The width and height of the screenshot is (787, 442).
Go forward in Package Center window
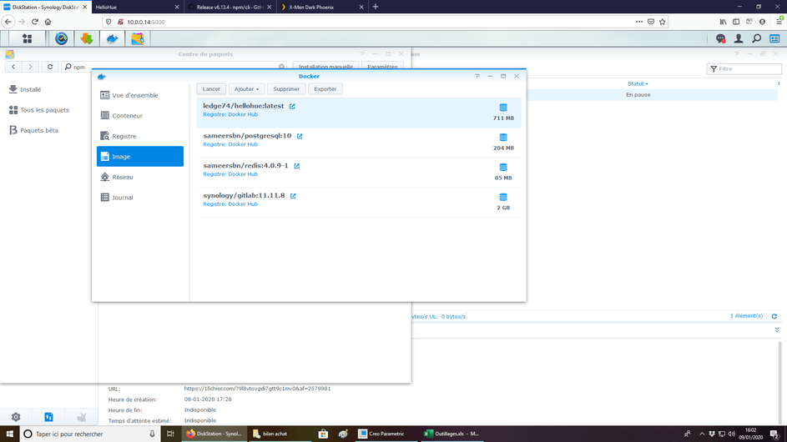pos(30,67)
